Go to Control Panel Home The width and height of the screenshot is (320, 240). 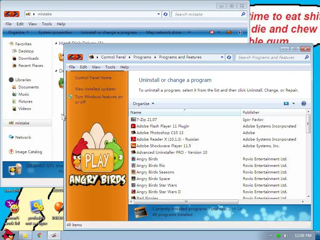(93, 78)
